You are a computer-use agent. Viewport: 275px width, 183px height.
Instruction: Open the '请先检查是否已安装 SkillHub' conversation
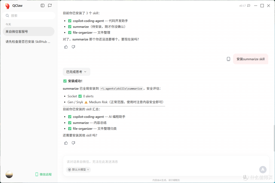(x=29, y=42)
